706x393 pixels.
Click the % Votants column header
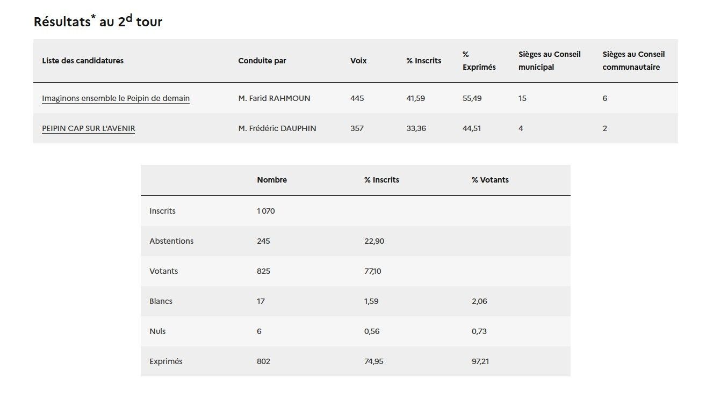pos(490,180)
